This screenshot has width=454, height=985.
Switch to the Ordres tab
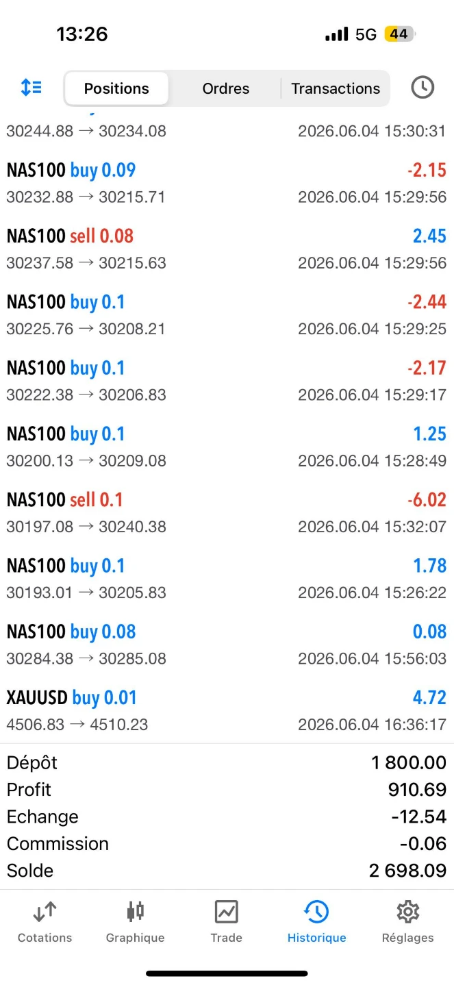[x=226, y=88]
